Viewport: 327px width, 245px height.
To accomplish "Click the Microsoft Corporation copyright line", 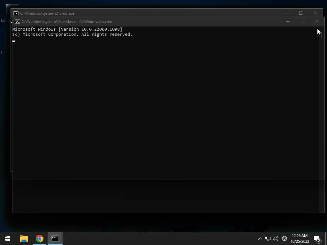I will (72, 34).
